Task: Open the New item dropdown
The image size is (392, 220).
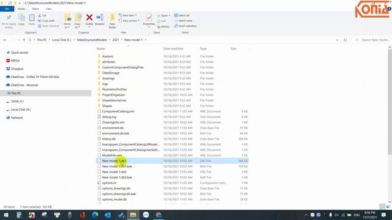Action: 127,15
